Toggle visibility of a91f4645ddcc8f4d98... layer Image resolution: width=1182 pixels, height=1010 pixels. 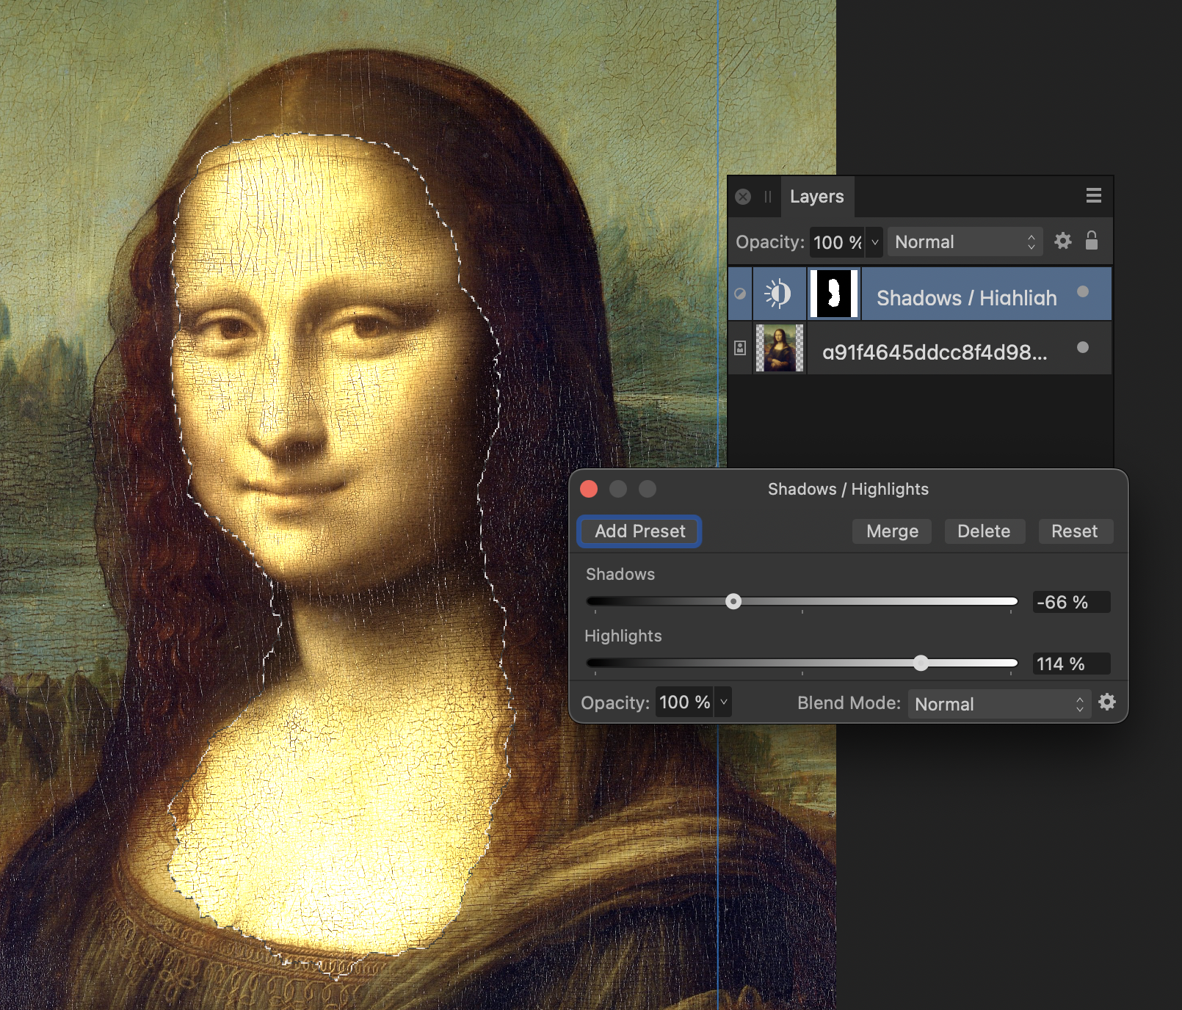[1083, 347]
